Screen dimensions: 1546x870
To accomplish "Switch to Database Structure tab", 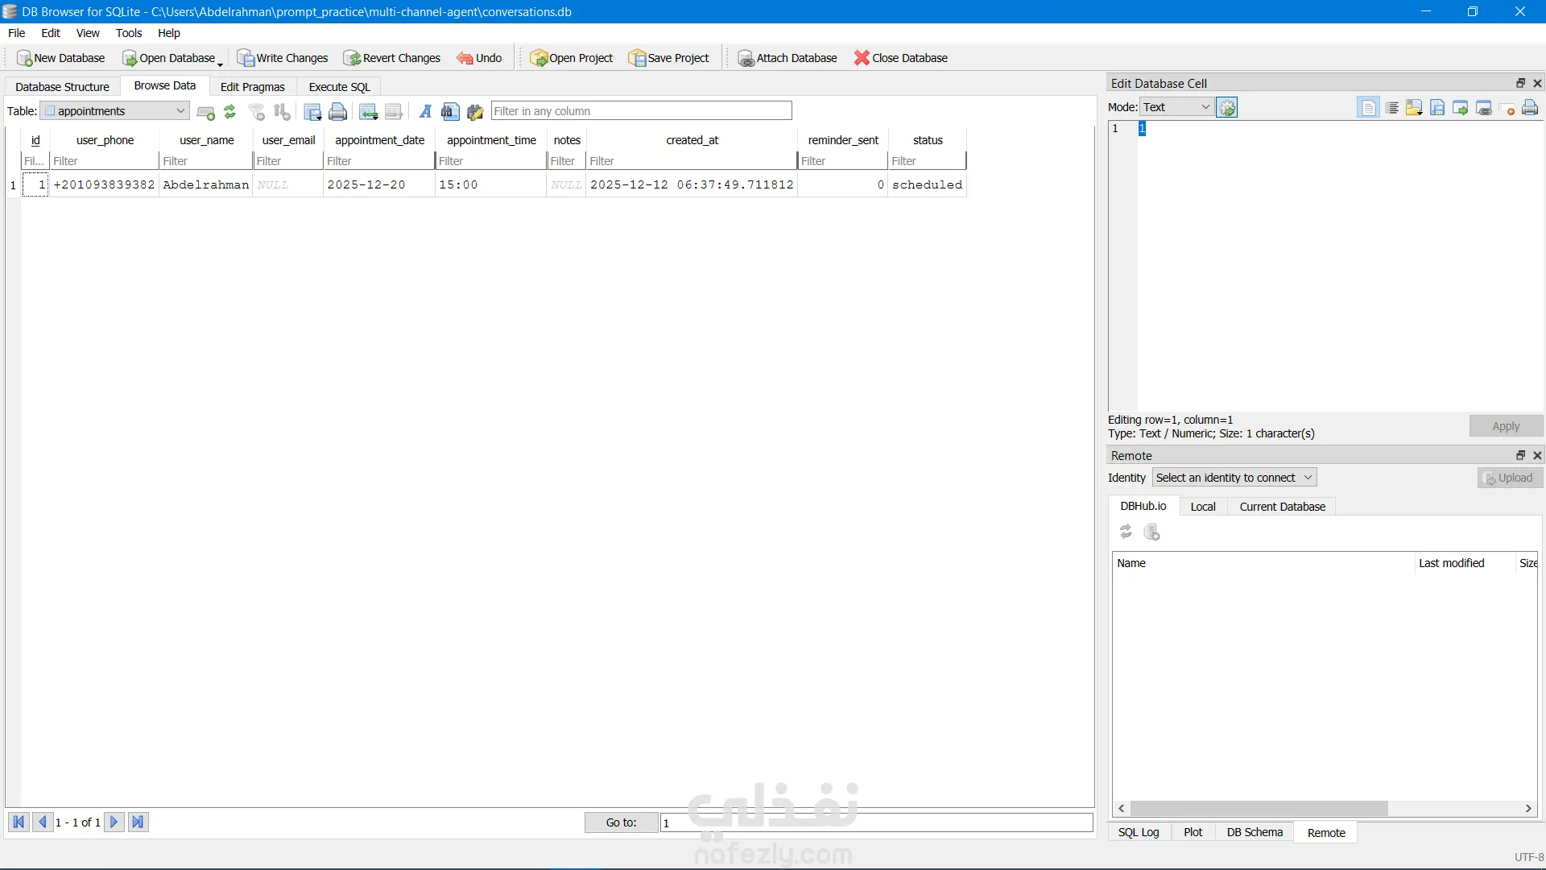I will 63,87.
